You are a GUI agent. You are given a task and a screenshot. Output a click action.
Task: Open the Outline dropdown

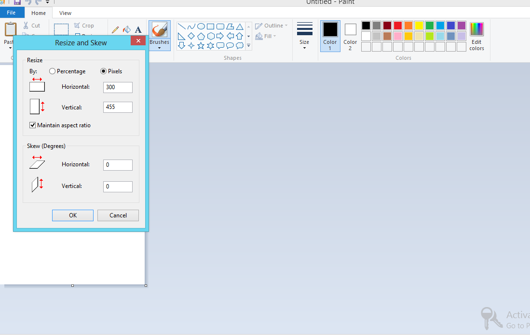coord(271,26)
